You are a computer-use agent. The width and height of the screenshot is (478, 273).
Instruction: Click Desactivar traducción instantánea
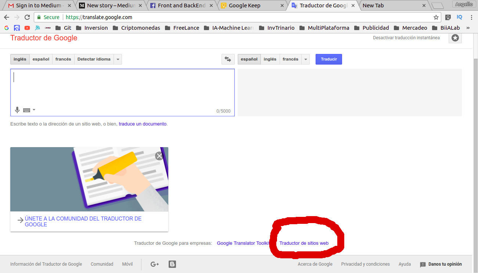click(406, 38)
